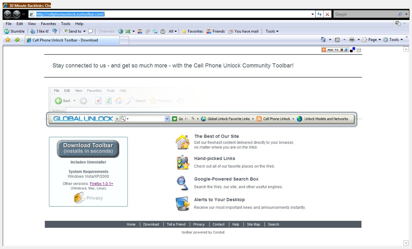The image size is (412, 249).
Task: Click the gray icon beside Delicious
Action: click(x=359, y=50)
